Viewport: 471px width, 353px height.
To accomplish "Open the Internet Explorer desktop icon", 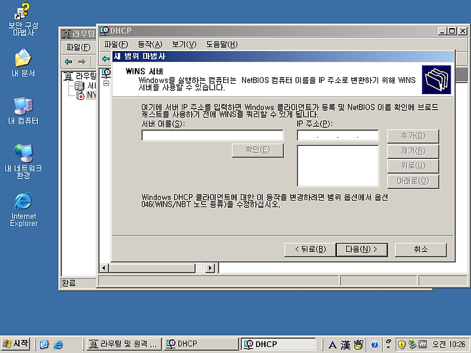I will click(23, 210).
